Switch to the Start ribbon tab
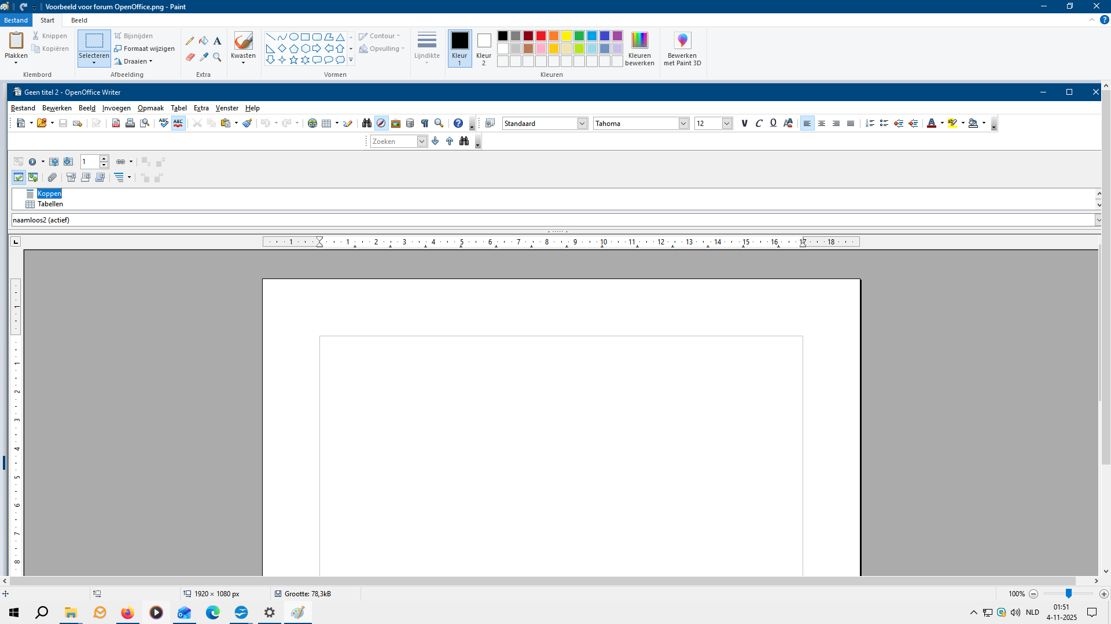The width and height of the screenshot is (1111, 624). pos(47,20)
